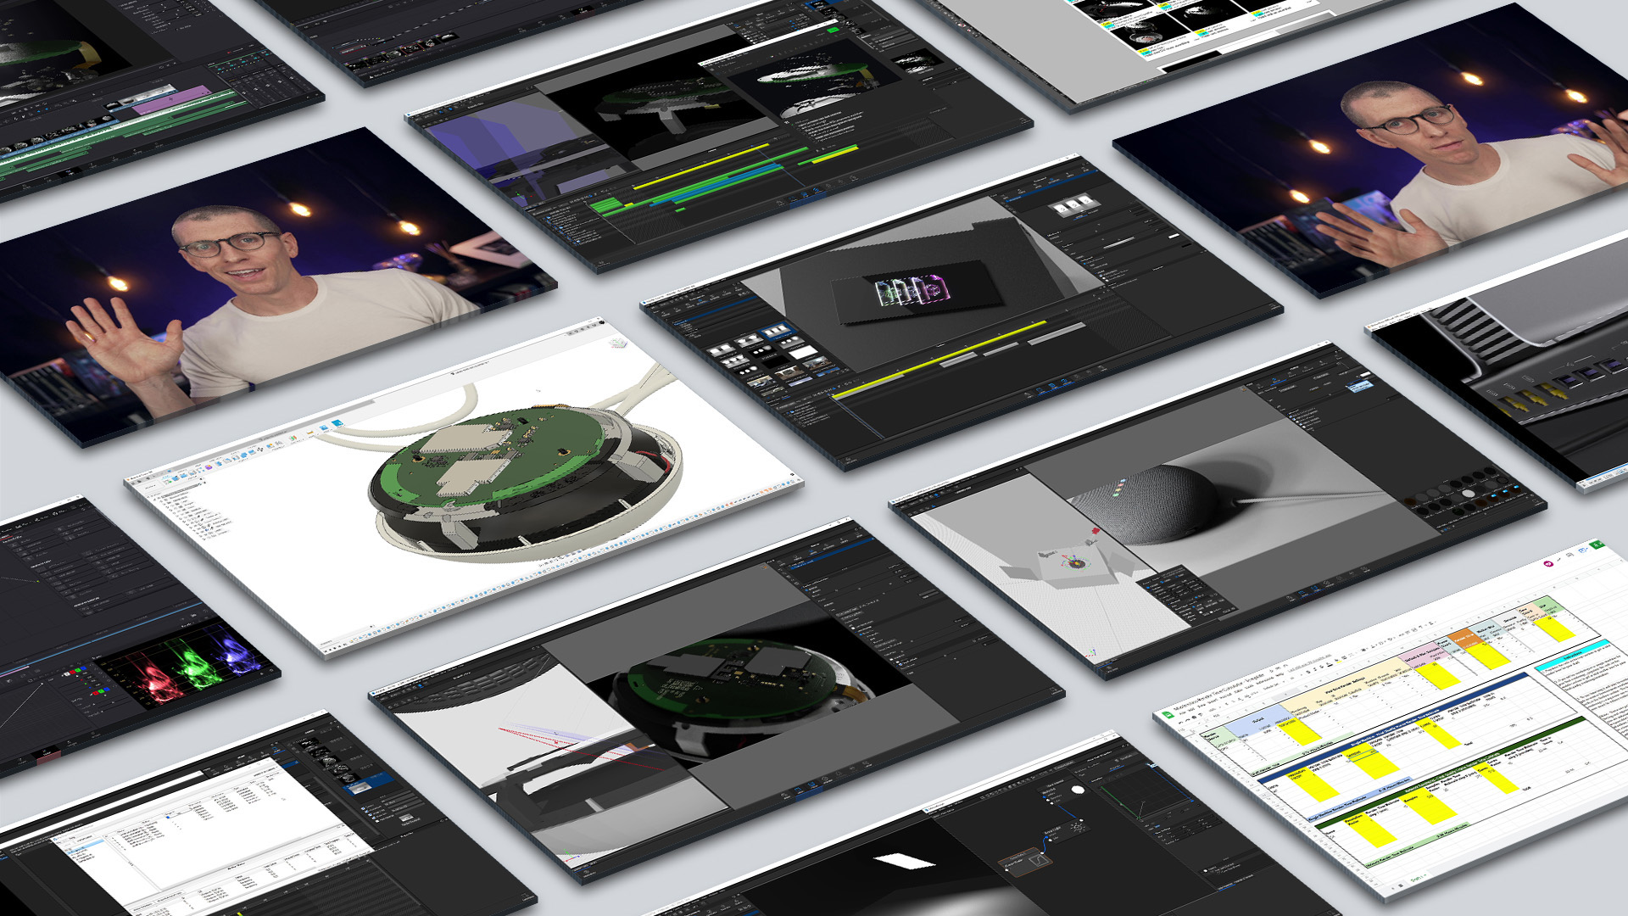Click the Google Sheets logo beside the spreadsheet title
Screen dimensions: 1628x916
pyautogui.click(x=1168, y=714)
